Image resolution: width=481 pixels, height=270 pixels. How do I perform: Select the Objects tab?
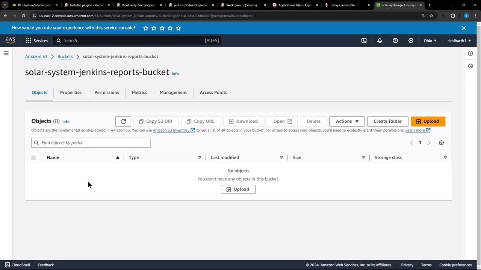(x=39, y=93)
